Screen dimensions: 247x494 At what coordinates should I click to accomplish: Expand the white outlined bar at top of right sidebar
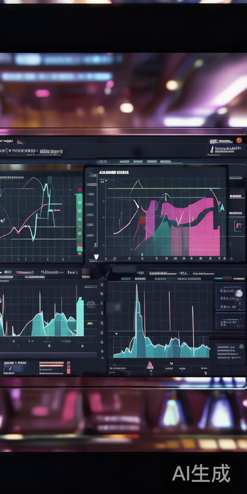(236, 178)
